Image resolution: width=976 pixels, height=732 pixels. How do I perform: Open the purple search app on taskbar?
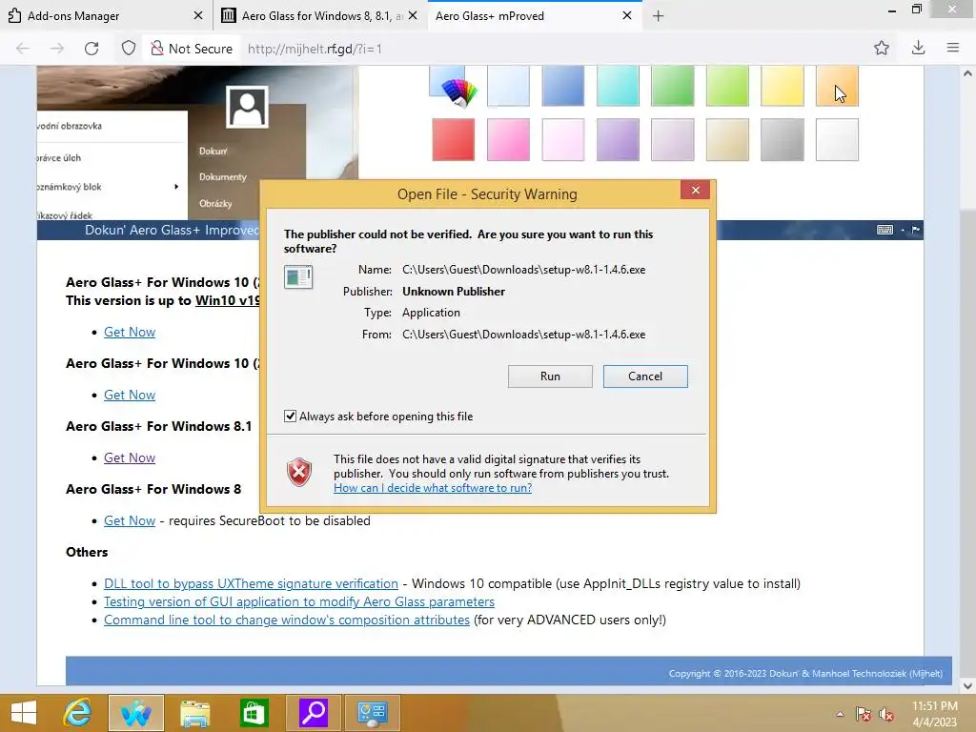[x=313, y=713]
